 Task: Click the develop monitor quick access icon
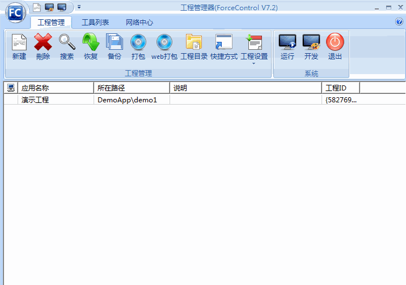[49, 7]
